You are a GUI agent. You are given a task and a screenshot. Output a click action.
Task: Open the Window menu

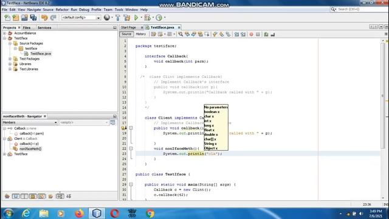point(131,10)
